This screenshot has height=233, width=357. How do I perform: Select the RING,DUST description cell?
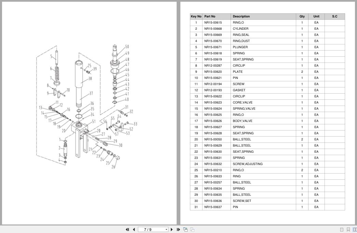263,41
